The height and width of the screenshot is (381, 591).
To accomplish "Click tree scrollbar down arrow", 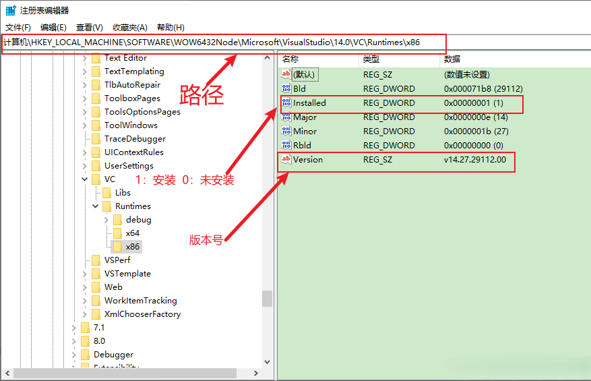I will pyautogui.click(x=268, y=361).
